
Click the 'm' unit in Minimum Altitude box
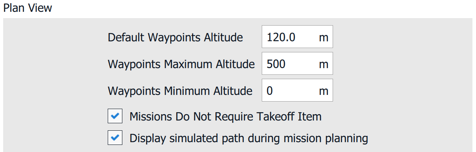click(x=324, y=91)
